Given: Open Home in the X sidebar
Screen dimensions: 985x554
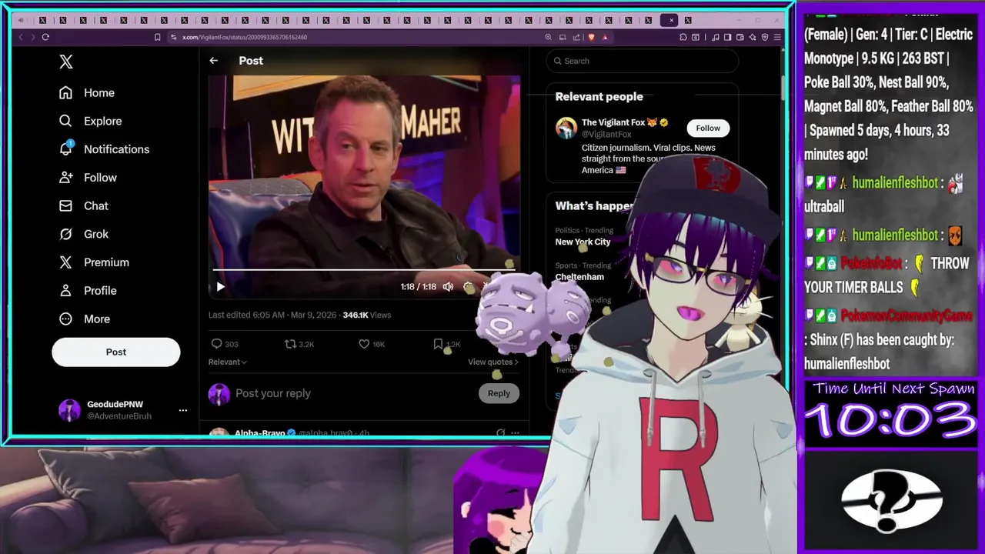Looking at the screenshot, I should (87, 92).
